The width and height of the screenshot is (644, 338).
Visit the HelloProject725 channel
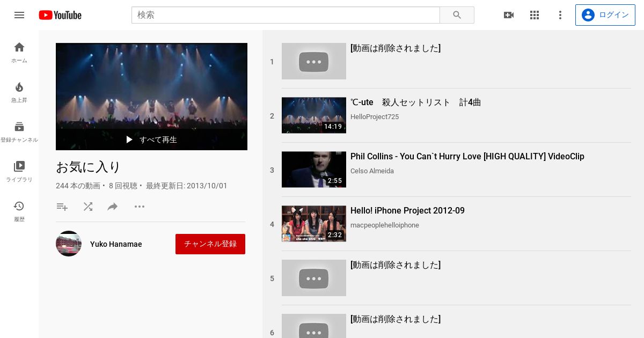click(x=375, y=117)
